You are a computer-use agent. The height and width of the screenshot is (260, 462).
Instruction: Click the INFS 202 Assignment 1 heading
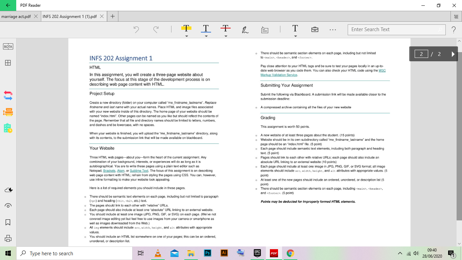click(121, 58)
